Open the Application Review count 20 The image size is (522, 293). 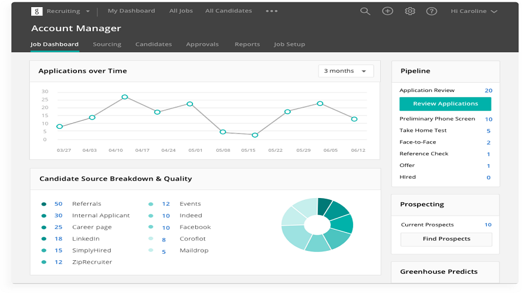point(489,90)
